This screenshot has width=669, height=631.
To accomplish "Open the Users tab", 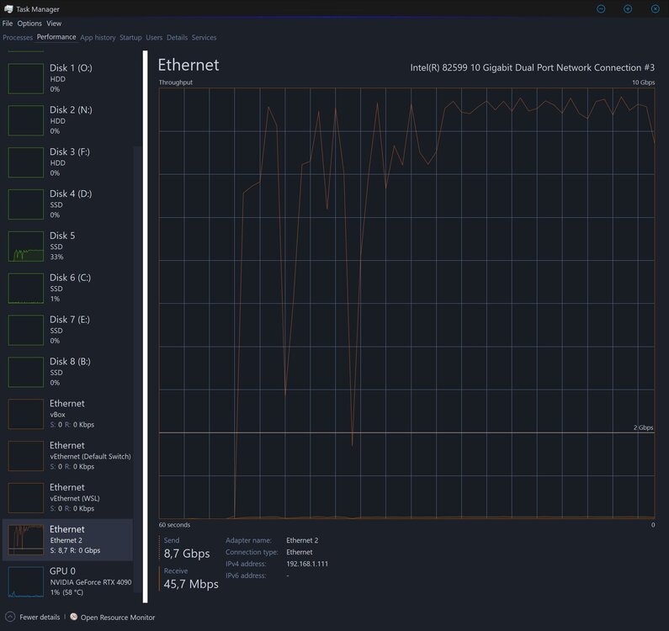I will tap(154, 38).
